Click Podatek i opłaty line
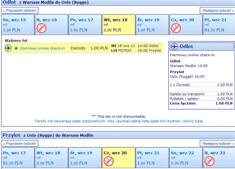This screenshot has height=169, width=235. click(201, 99)
